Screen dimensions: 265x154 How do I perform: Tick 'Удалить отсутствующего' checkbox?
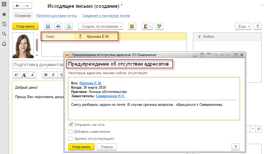tap(71, 138)
